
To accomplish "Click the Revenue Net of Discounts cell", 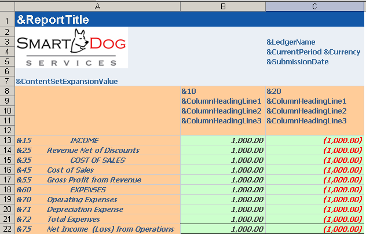I will pos(97,150).
